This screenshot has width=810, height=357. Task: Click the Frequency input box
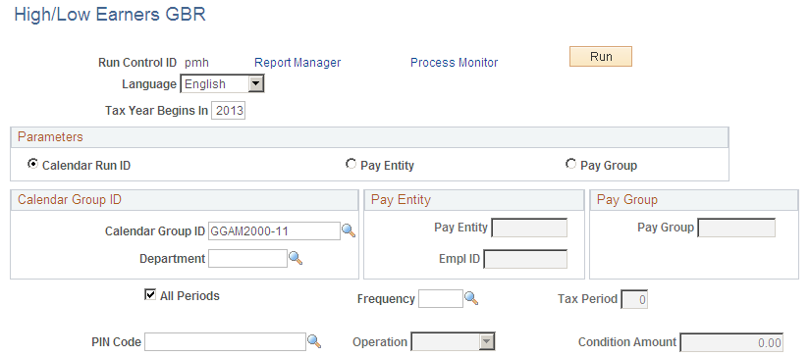tap(441, 299)
